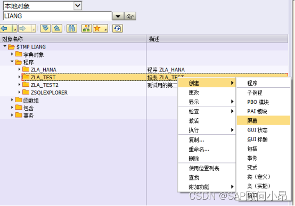Image resolution: width=295 pixels, height=206 pixels.
Task: Open the 执行 context submenu
Action: pyautogui.click(x=207, y=130)
